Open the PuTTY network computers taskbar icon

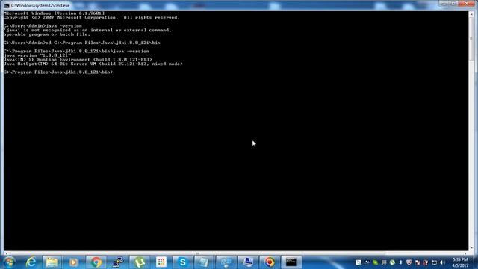118,262
